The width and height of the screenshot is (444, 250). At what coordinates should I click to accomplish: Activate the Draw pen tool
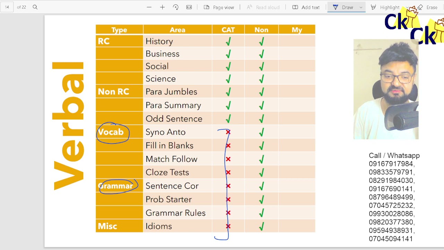(x=343, y=7)
